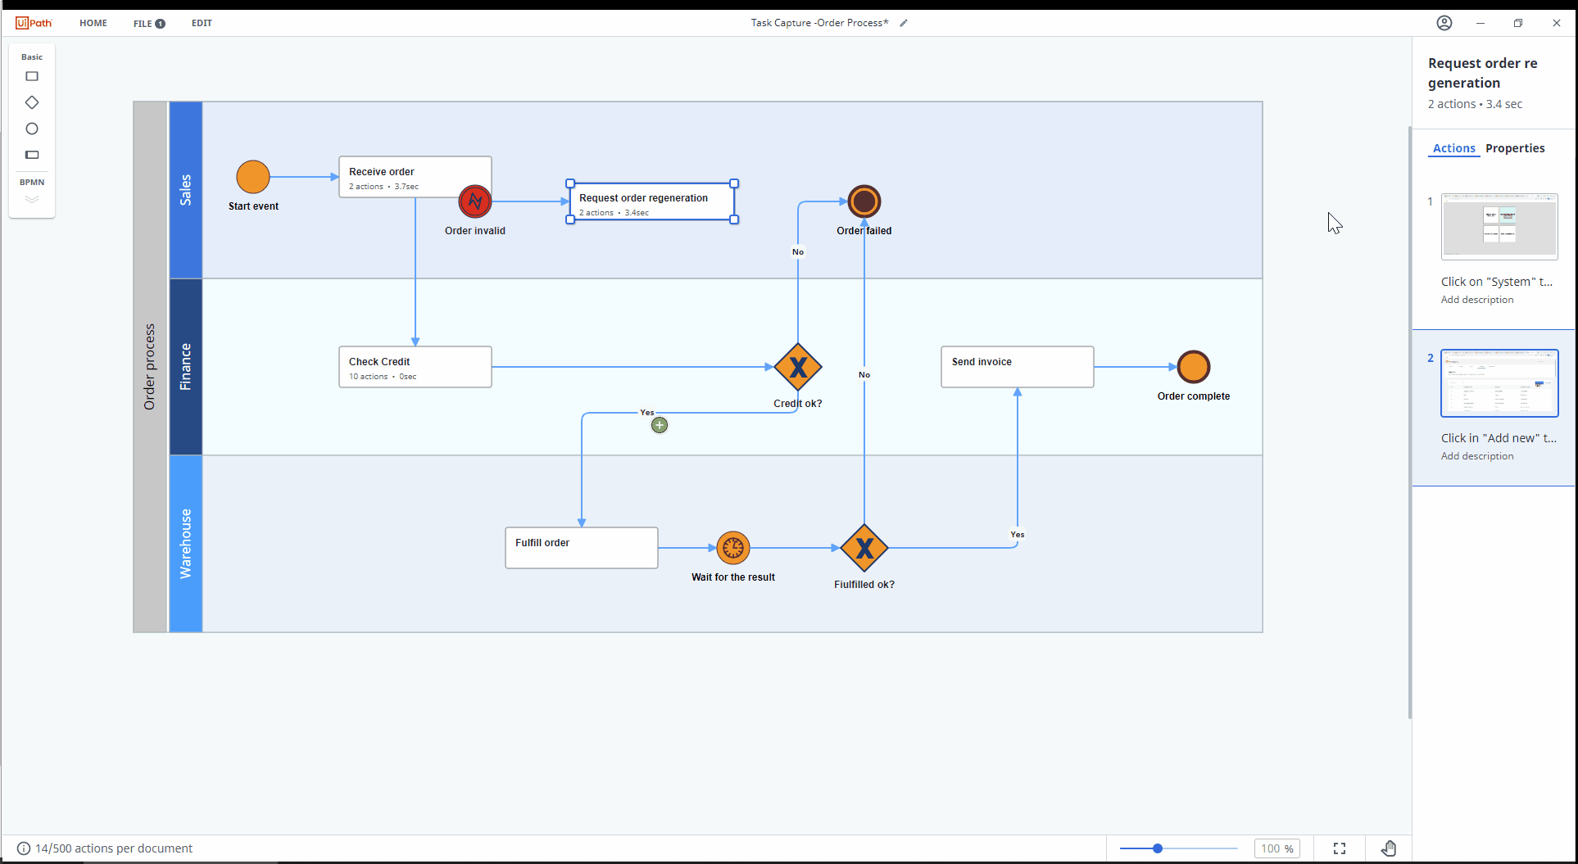Click the Basic palette section label
This screenshot has height=864, width=1578.
tap(32, 57)
